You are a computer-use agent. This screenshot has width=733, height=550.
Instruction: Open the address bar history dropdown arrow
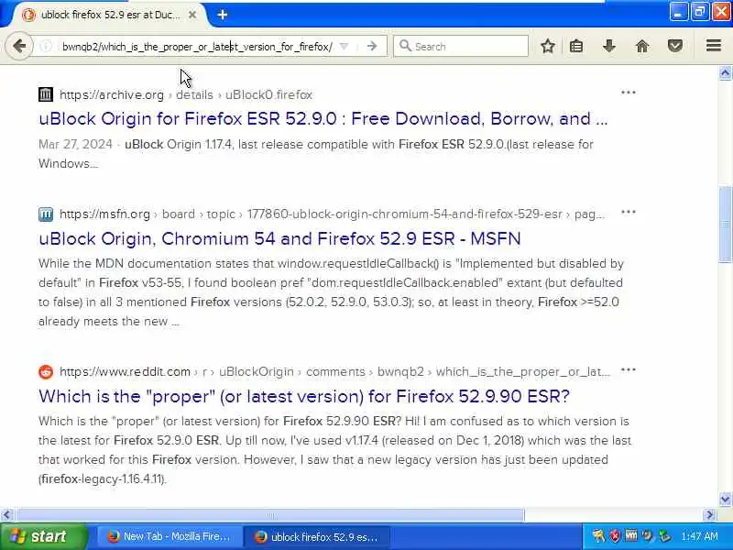(x=345, y=47)
